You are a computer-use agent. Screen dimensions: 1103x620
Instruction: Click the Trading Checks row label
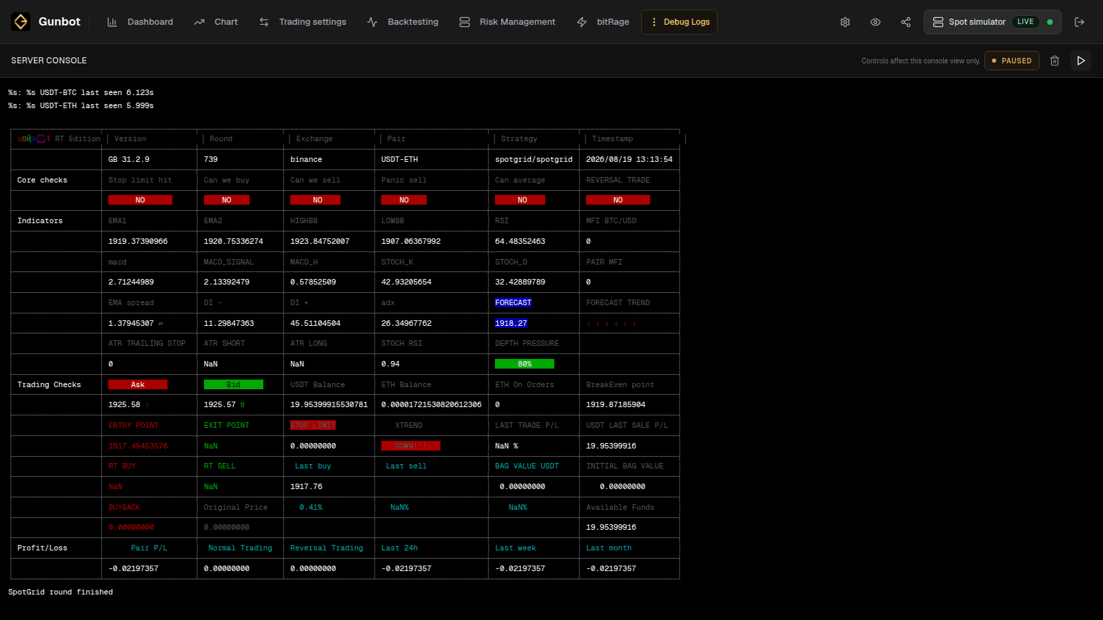click(49, 384)
